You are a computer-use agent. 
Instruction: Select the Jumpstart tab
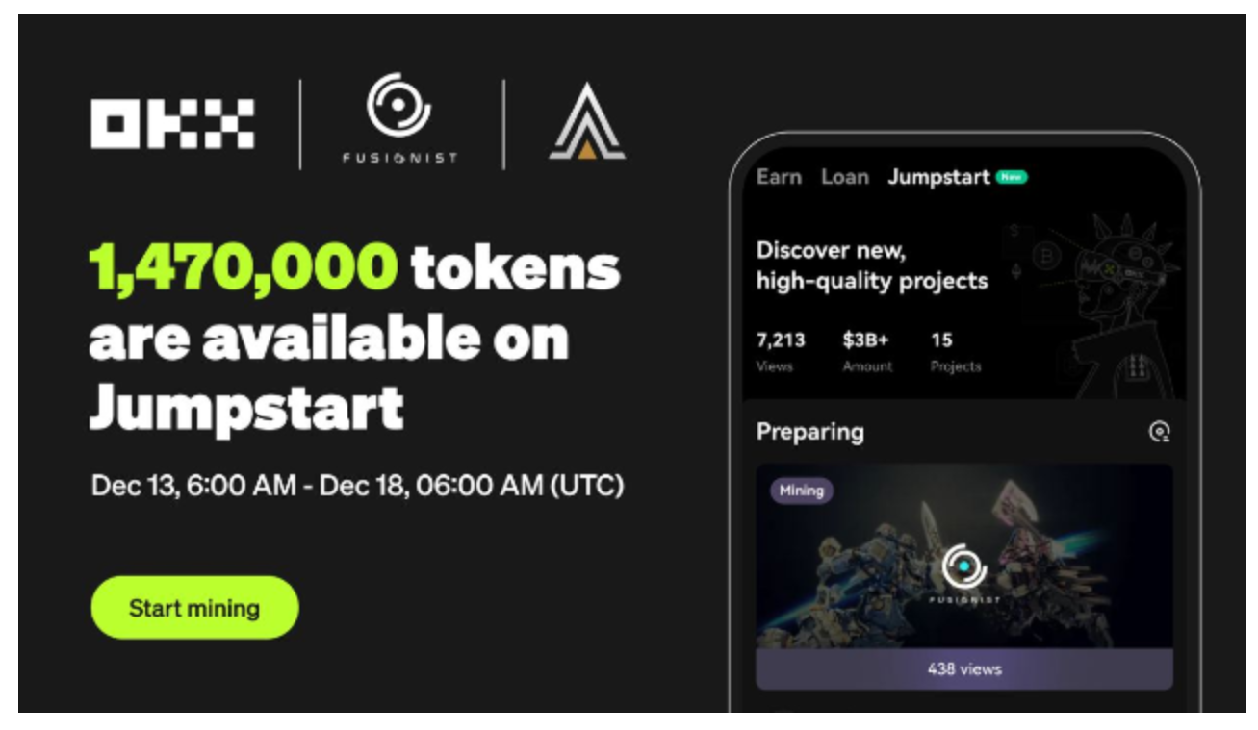938,177
